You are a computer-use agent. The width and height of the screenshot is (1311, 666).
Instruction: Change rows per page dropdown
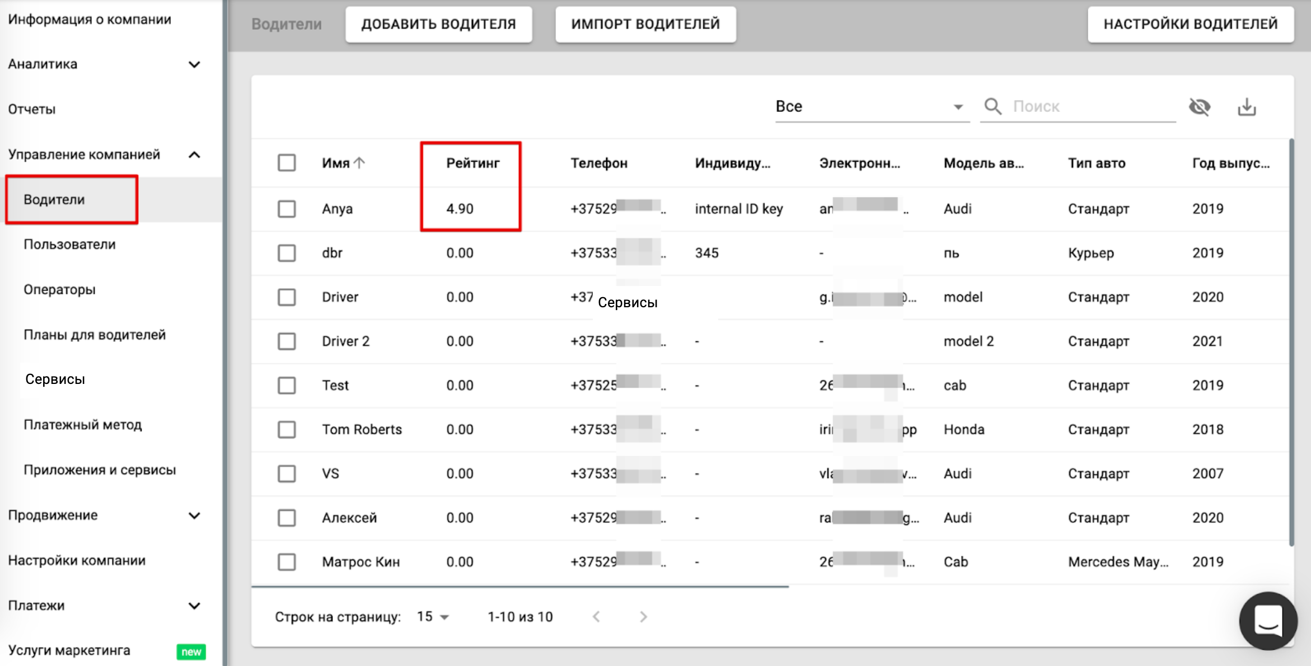(x=433, y=617)
